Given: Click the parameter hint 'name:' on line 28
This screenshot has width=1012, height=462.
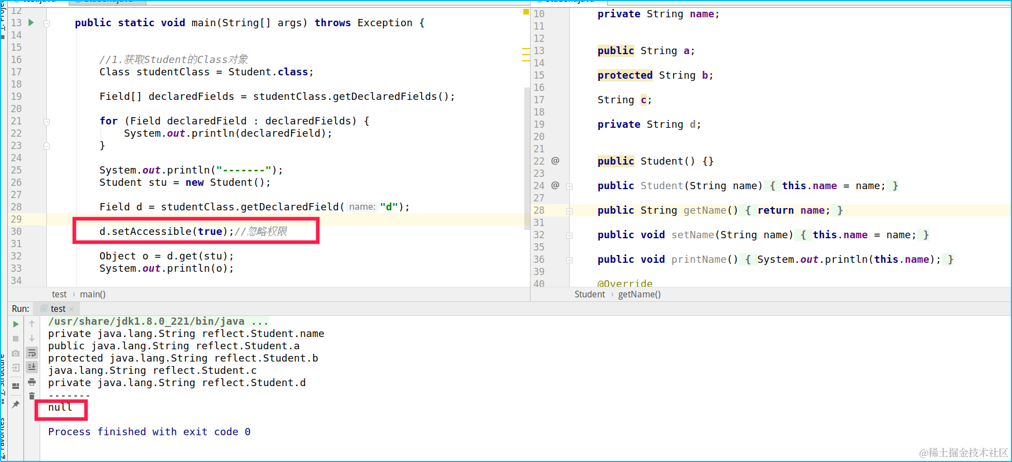Looking at the screenshot, I should (x=362, y=207).
